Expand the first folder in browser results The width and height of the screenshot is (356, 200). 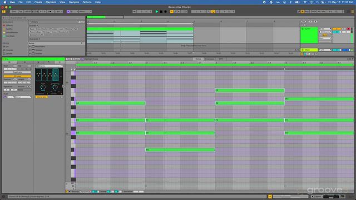[x=30, y=47]
